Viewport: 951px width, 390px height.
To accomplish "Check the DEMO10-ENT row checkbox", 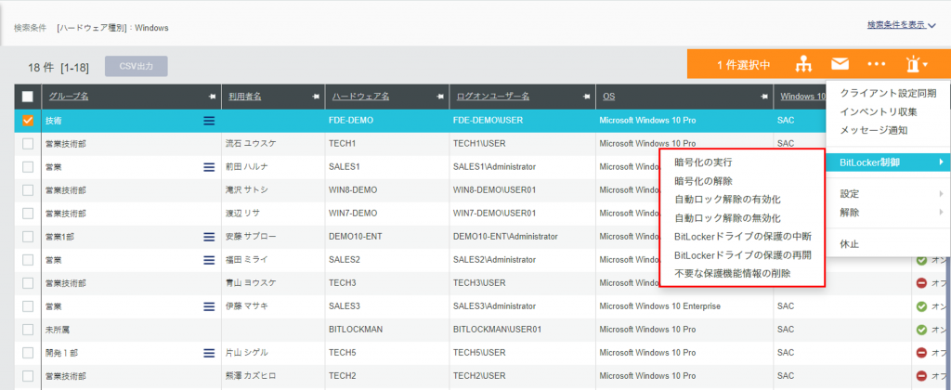I will 28,237.
